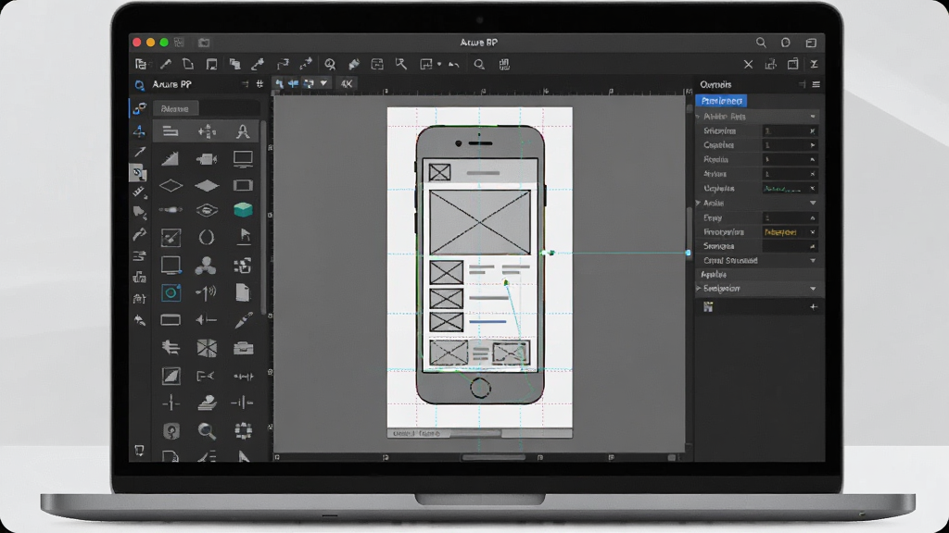Pick the people group widget in the library
Viewport: 949px width, 533px height.
[206, 266]
